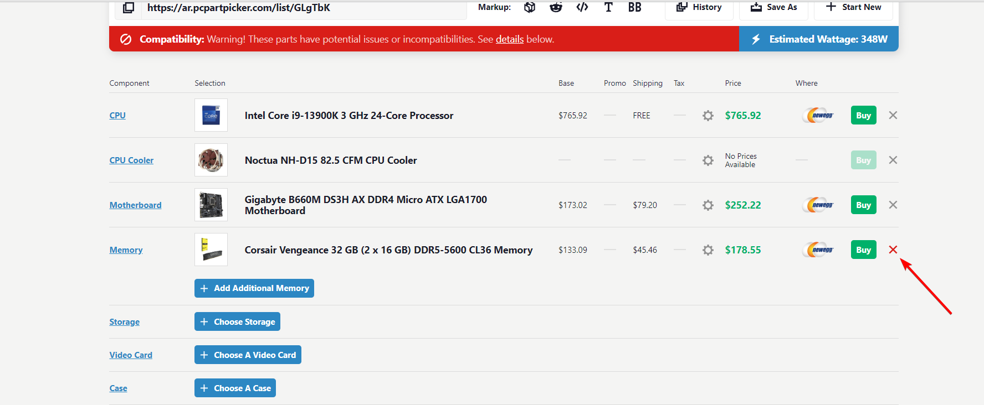Viewport: 984px width, 405px height.
Task: Click the lightning bolt wattage icon
Action: pos(756,39)
